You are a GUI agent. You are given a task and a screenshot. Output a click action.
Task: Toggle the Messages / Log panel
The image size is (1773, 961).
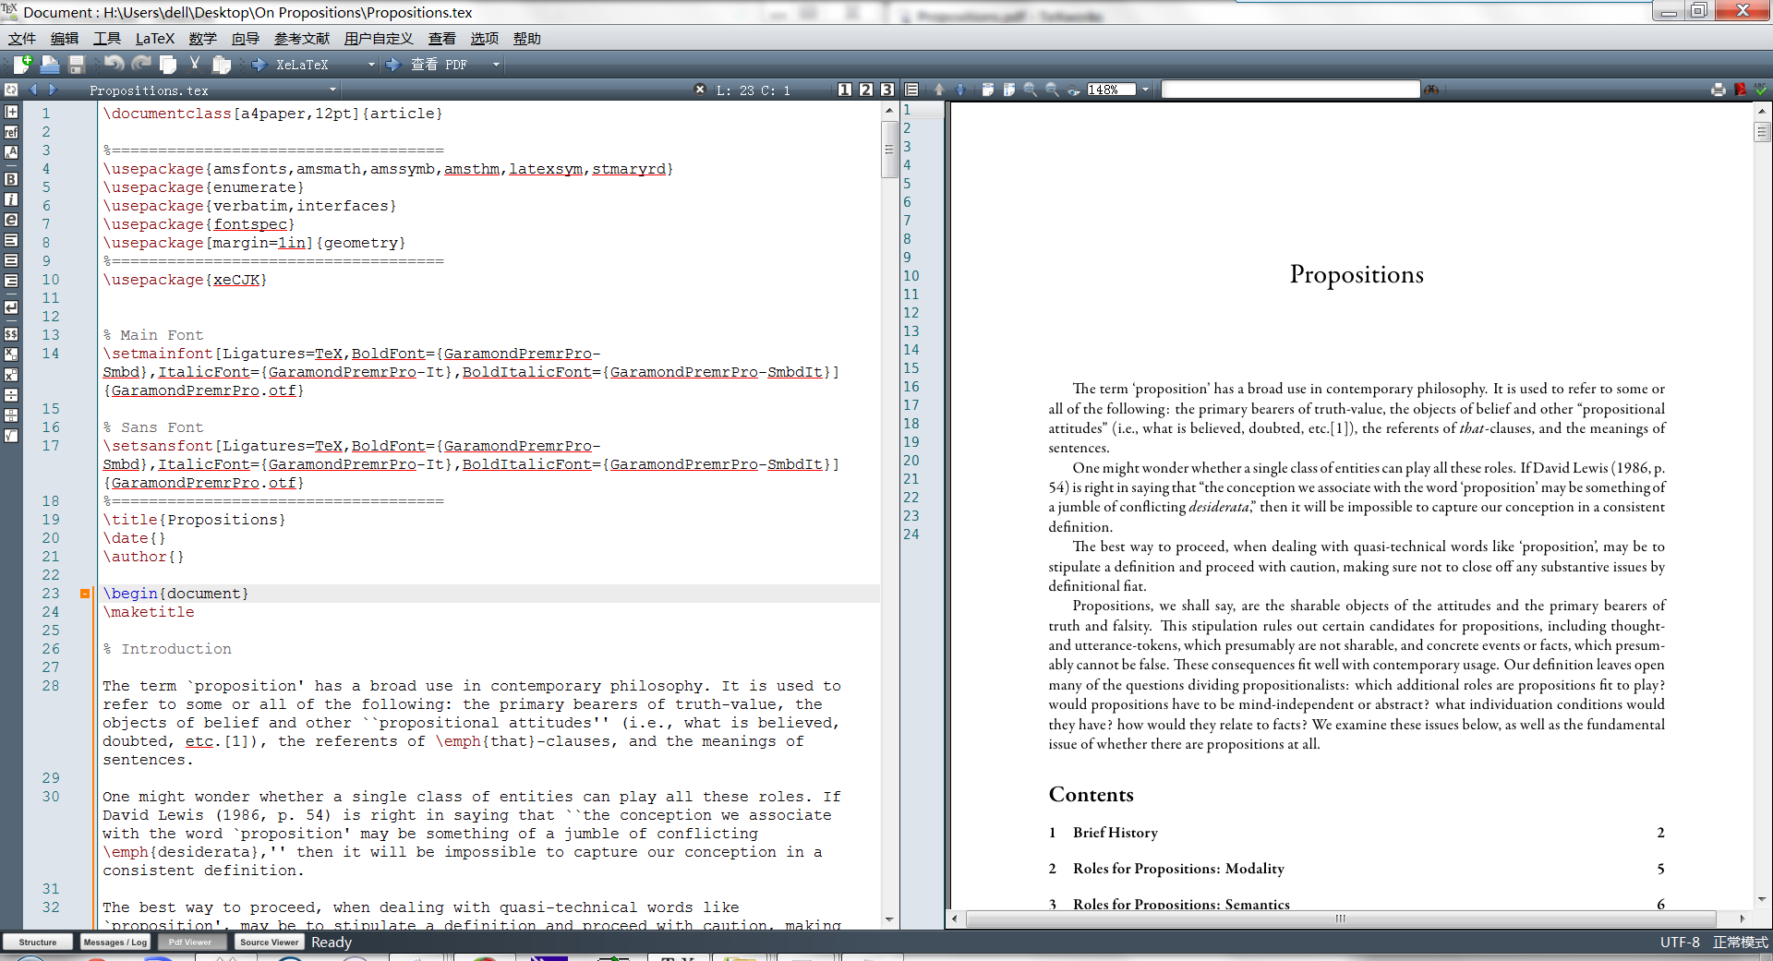[115, 942]
